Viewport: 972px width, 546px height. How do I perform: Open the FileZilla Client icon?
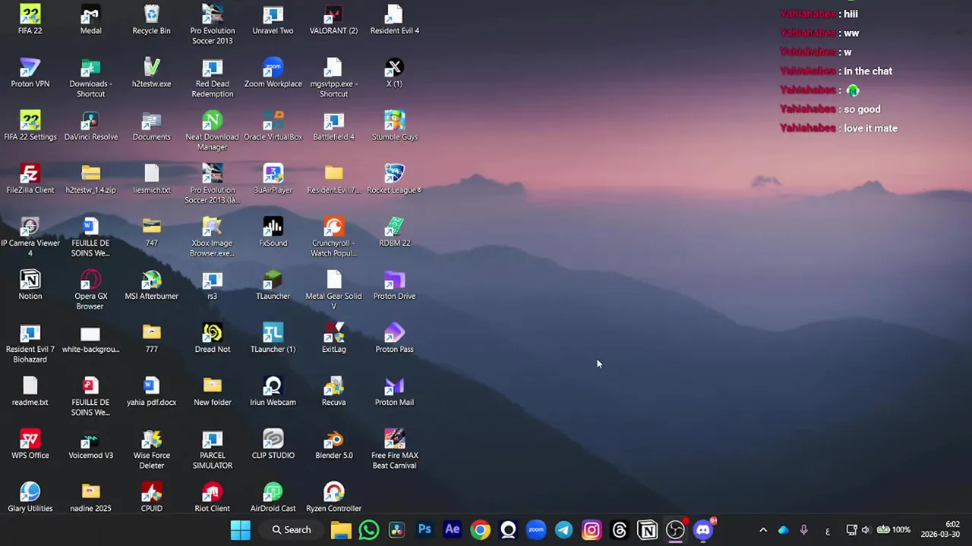coord(30,179)
